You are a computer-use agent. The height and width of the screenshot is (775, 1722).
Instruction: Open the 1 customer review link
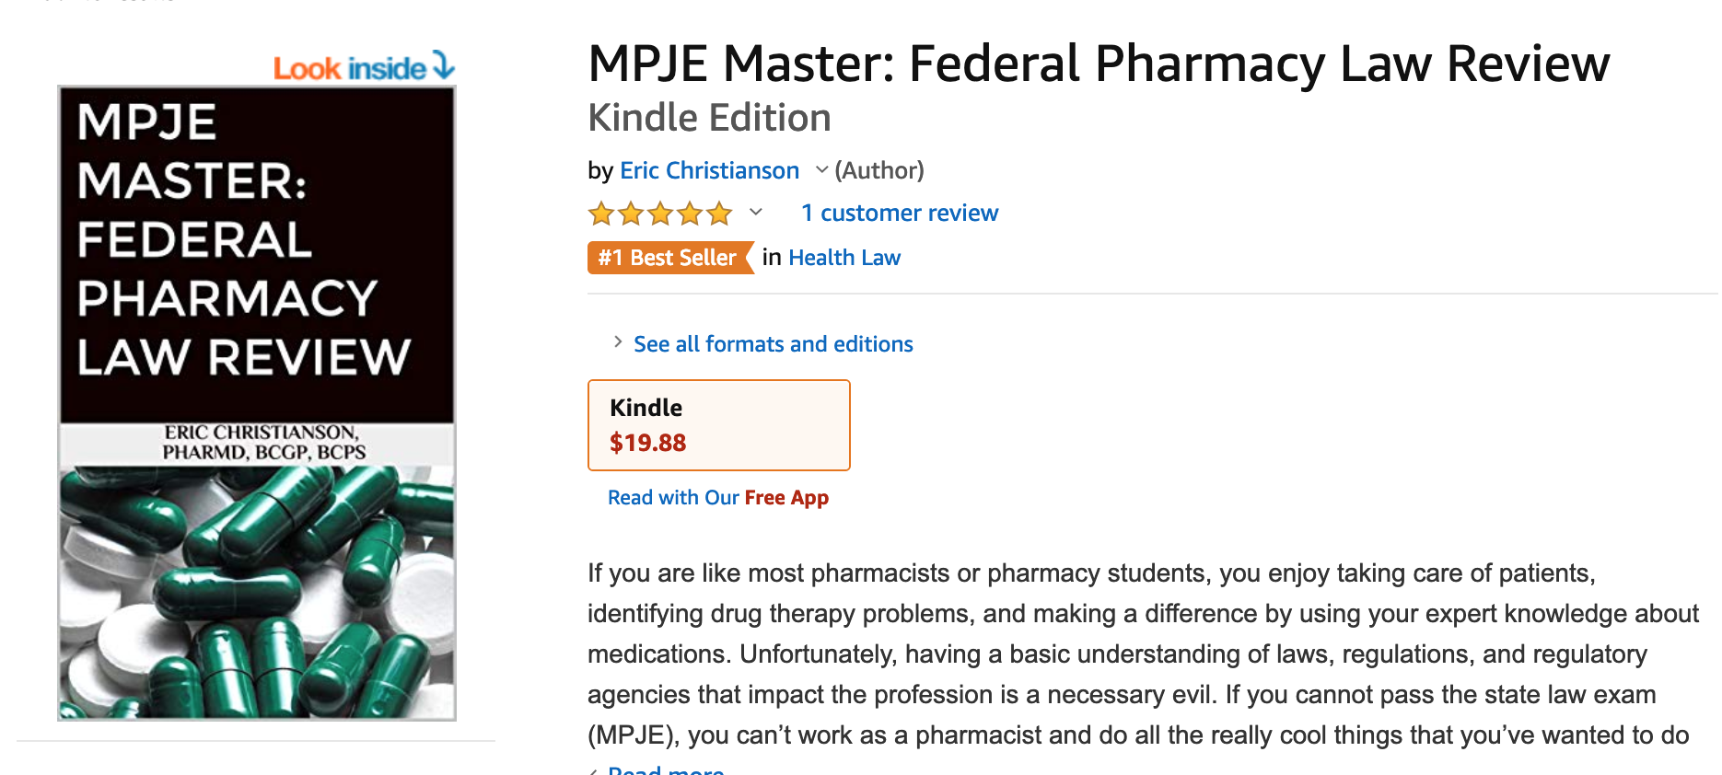point(900,213)
